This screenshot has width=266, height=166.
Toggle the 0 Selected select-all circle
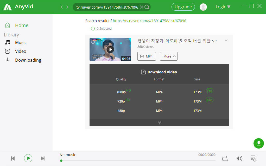93,29
